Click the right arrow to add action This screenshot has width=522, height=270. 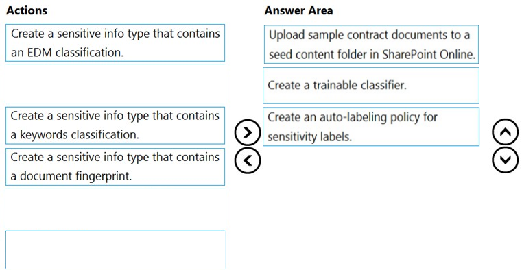coord(248,132)
